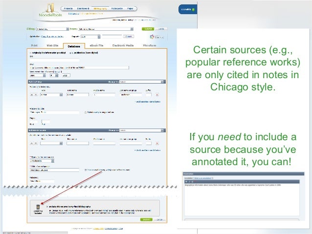This screenshot has width=312, height=234.
Task: Click the import text field
Action: [112, 37]
